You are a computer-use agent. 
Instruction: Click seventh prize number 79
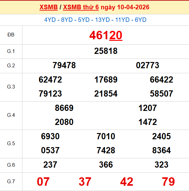click(168, 182)
